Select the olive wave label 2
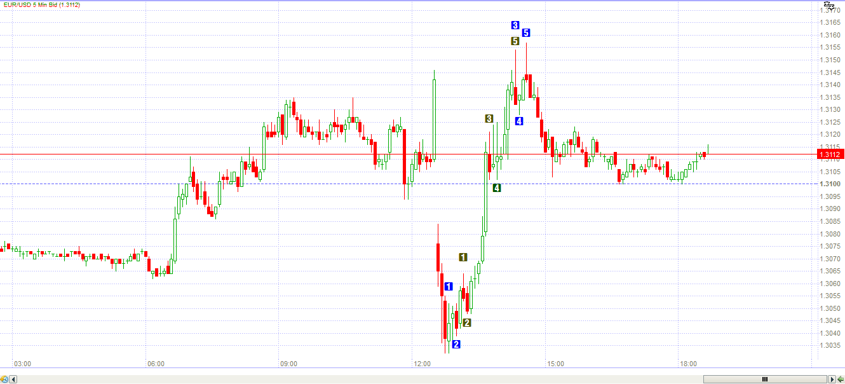This screenshot has height=384, width=845. pos(467,323)
